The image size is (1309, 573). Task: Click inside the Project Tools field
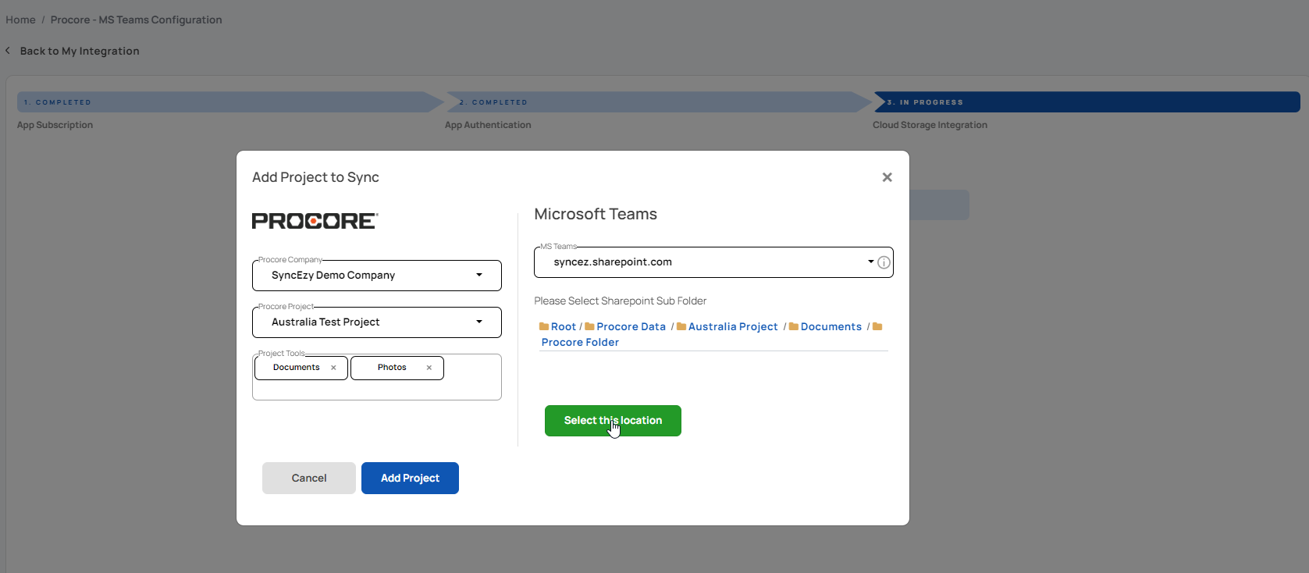[x=377, y=378]
